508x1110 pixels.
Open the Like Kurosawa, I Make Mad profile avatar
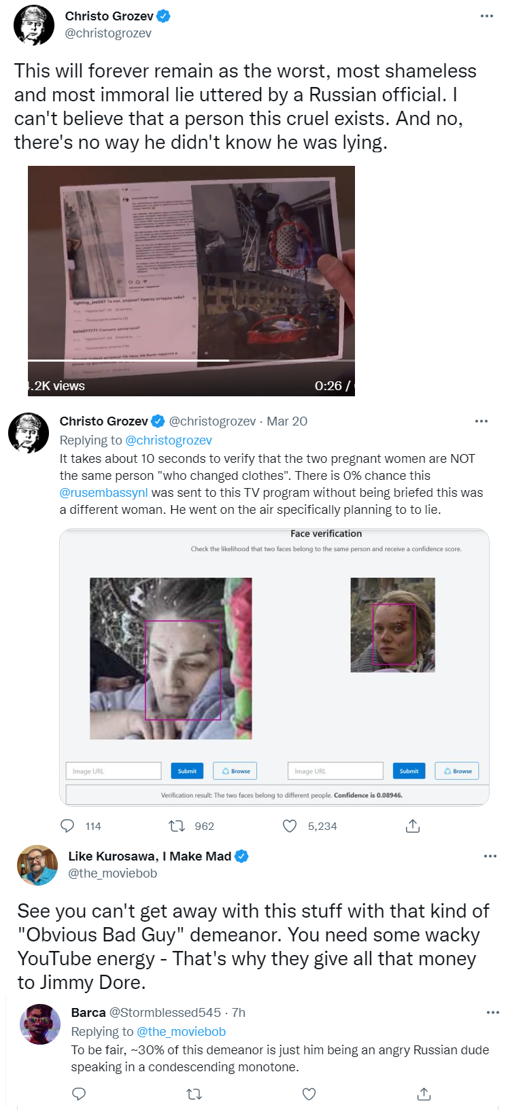point(37,865)
